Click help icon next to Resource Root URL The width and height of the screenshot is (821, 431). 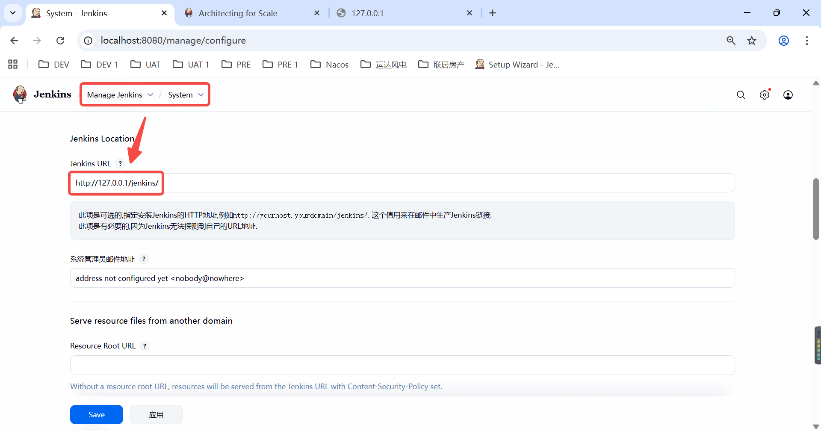(145, 346)
